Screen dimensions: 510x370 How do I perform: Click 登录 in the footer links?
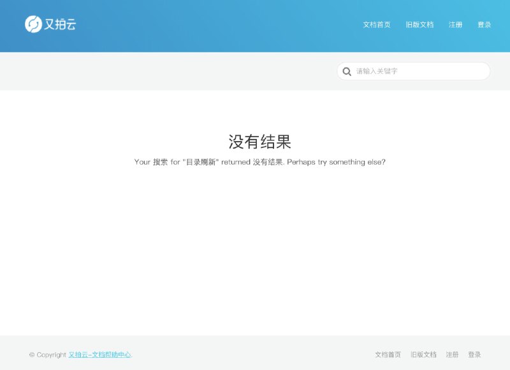coord(474,355)
